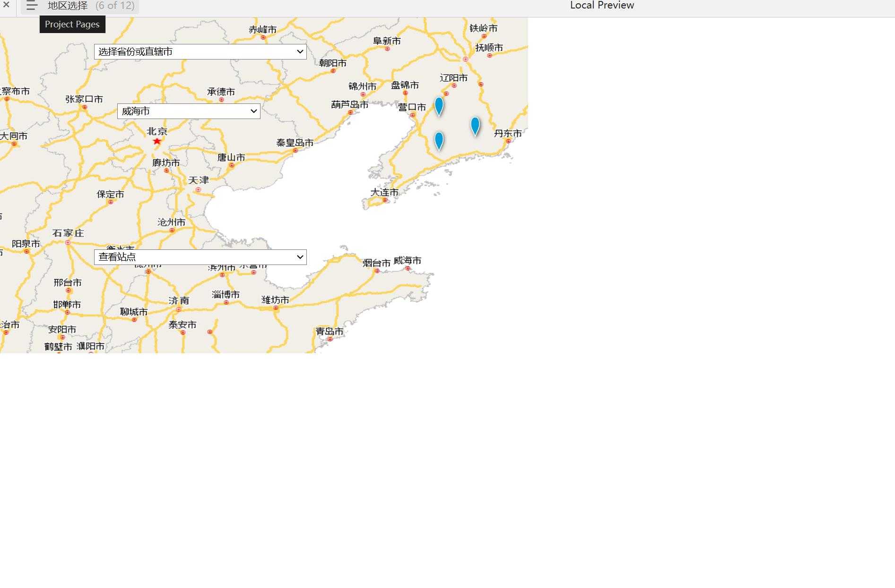Click the southernmost blue map marker
Image resolution: width=895 pixels, height=588 pixels.
439,140
